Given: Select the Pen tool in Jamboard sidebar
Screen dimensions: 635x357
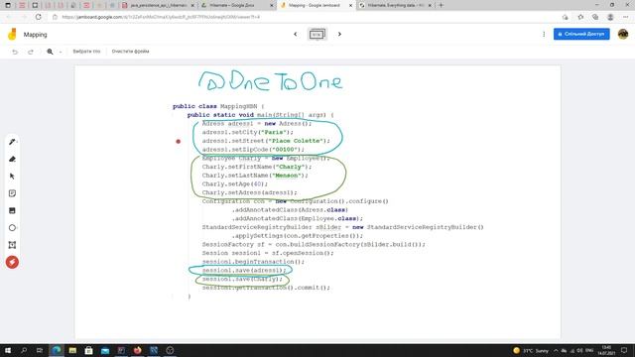Looking at the screenshot, I should [x=12, y=142].
